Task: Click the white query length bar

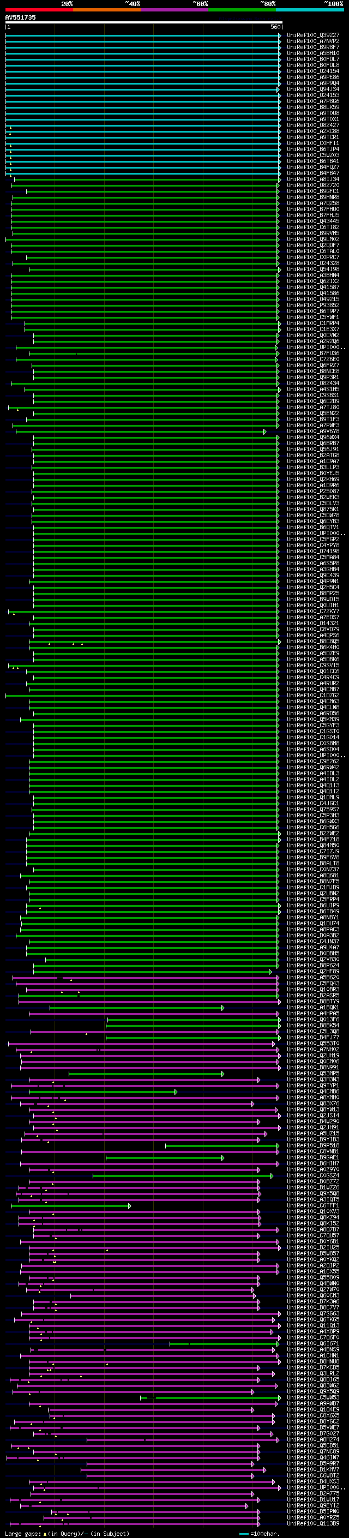Action: 144,23
